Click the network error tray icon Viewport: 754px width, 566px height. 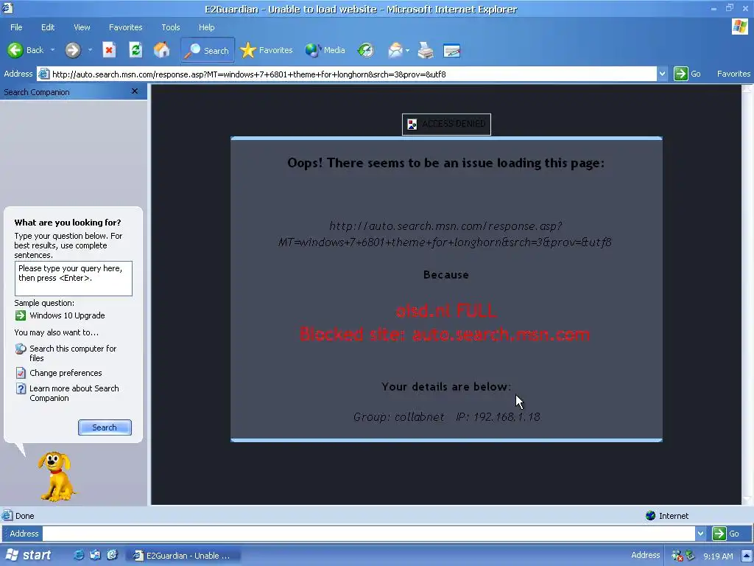(677, 556)
